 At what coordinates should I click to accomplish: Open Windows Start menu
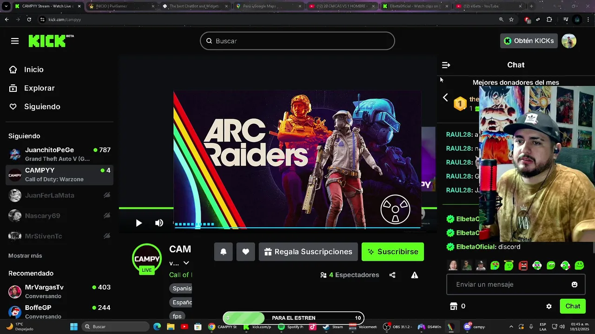click(74, 327)
